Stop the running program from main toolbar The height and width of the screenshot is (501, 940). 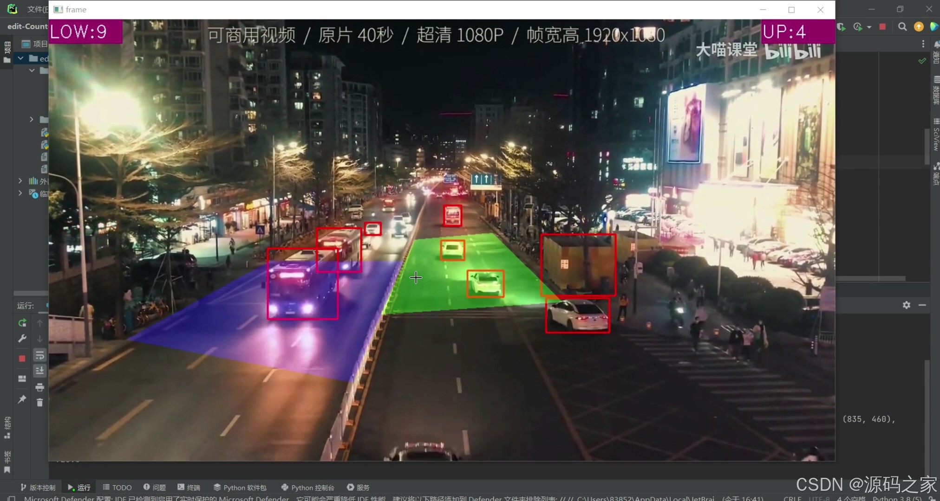(x=882, y=27)
